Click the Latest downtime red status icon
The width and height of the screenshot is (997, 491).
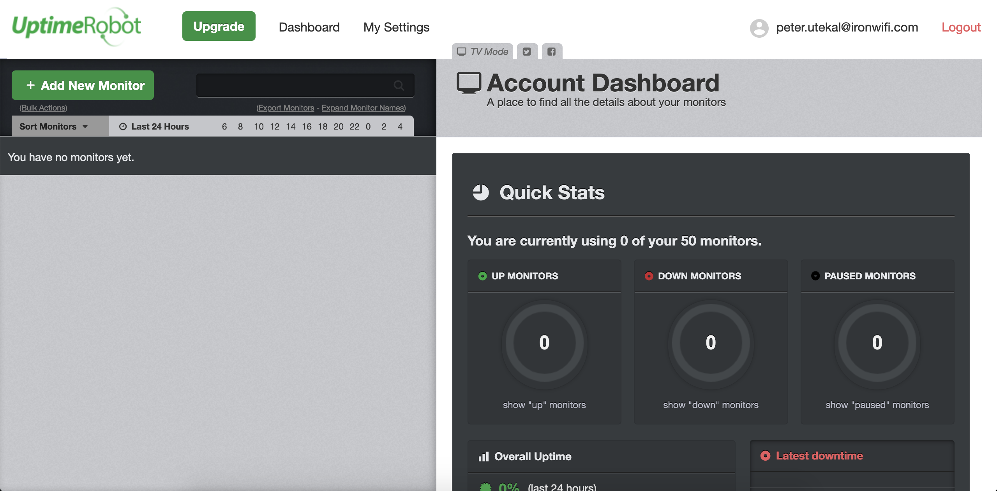click(766, 455)
